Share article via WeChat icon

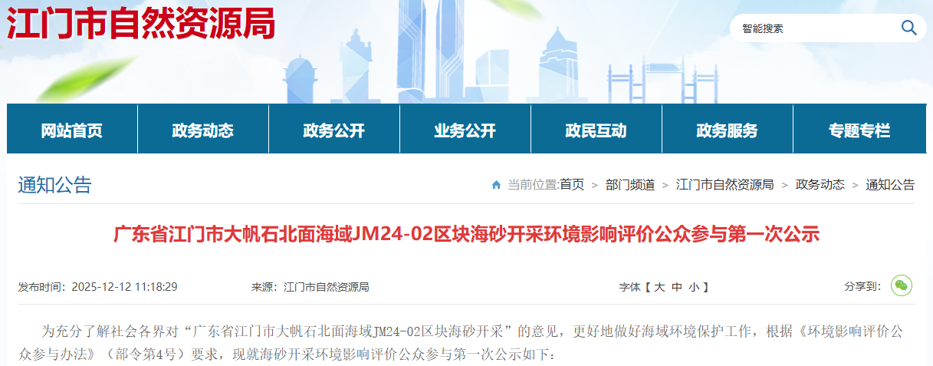click(902, 286)
